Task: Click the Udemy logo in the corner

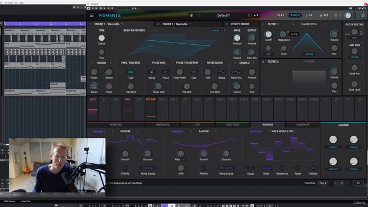Action: (359, 202)
